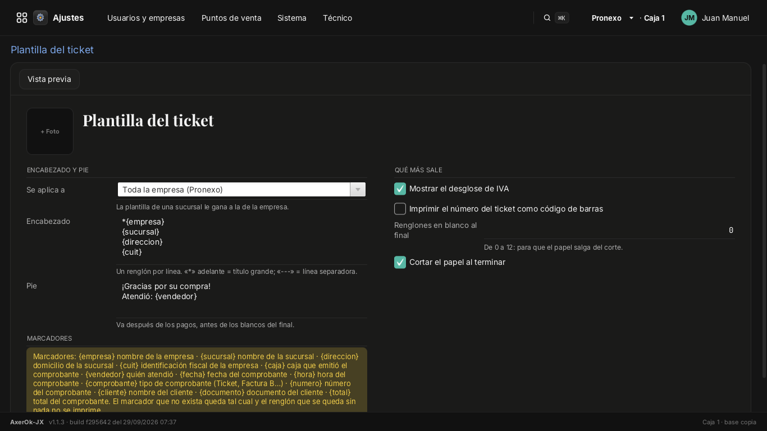Click hint 'Un renglón por línea'
This screenshot has height=431, width=767.
[236, 272]
